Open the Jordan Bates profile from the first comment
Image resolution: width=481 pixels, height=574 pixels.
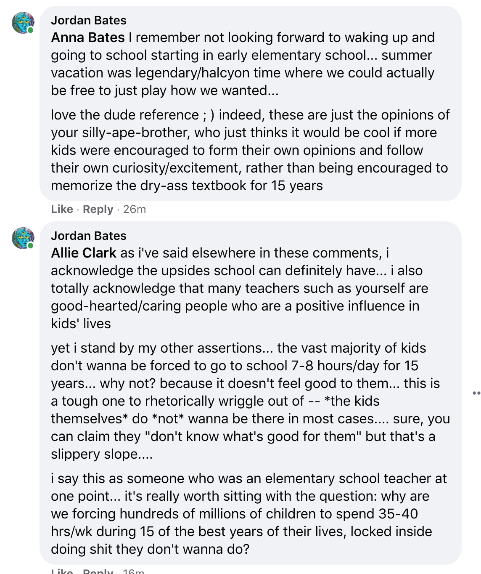(88, 20)
